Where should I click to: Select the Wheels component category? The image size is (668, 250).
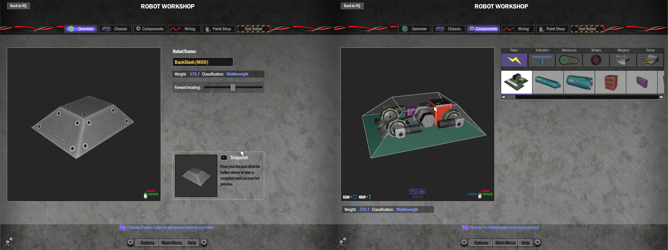tap(596, 60)
